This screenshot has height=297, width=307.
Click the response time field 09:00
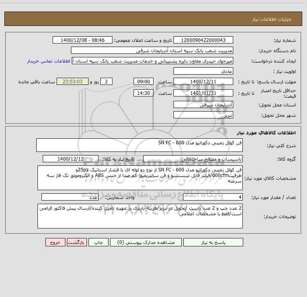pyautogui.click(x=143, y=81)
